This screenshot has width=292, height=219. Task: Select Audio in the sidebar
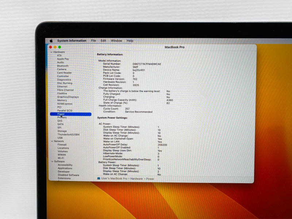tap(60, 62)
